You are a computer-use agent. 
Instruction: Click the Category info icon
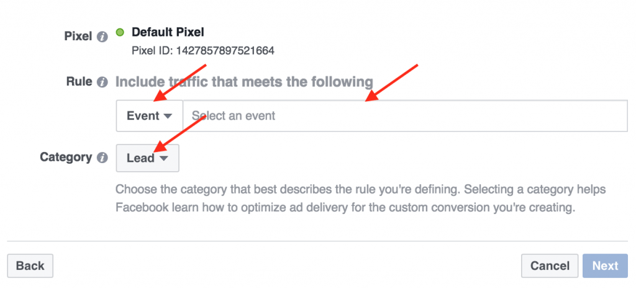[103, 158]
